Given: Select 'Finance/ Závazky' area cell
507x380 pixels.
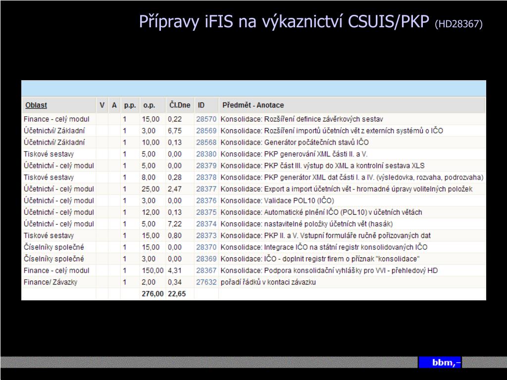Looking at the screenshot, I should 51,282.
